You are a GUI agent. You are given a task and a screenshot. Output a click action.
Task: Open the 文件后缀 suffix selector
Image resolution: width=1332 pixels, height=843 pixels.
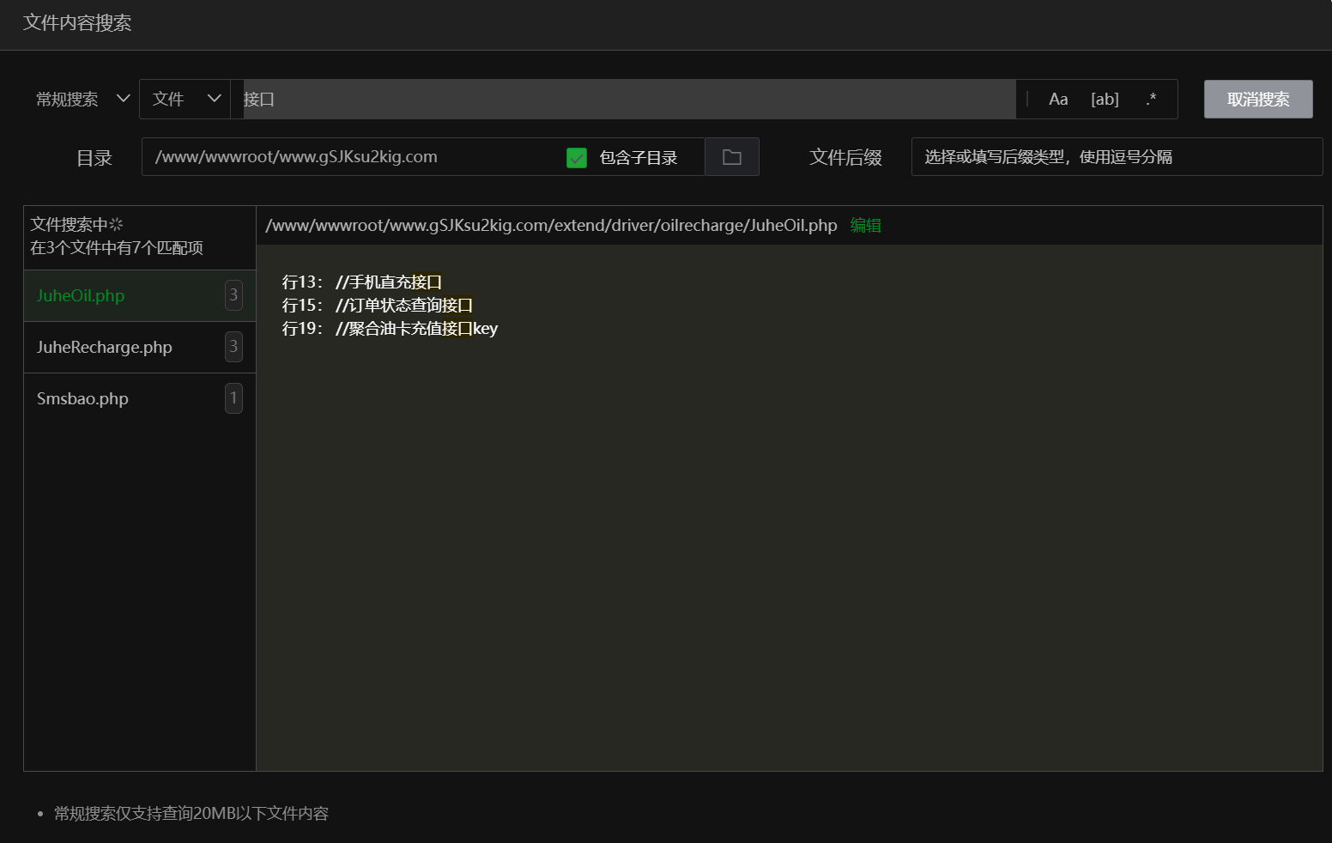(1116, 157)
